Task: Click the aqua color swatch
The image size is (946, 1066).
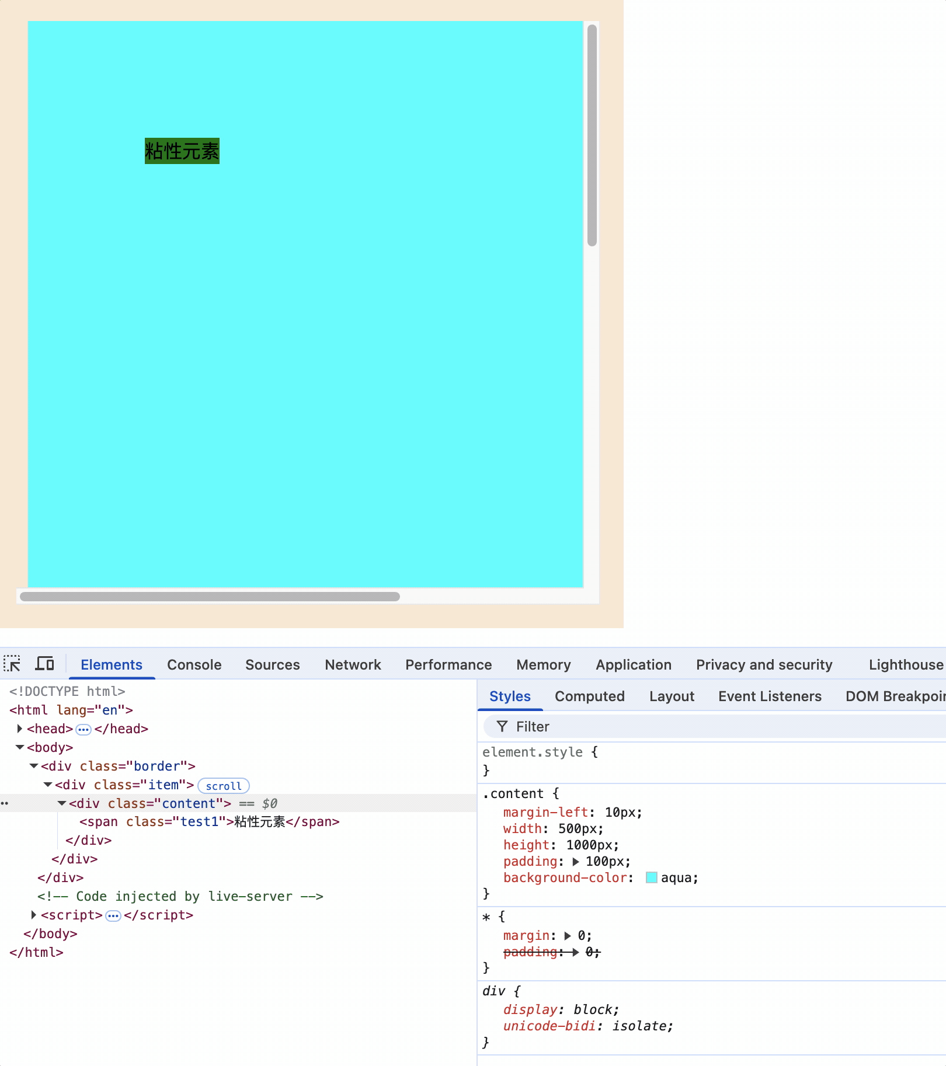Action: (x=652, y=877)
